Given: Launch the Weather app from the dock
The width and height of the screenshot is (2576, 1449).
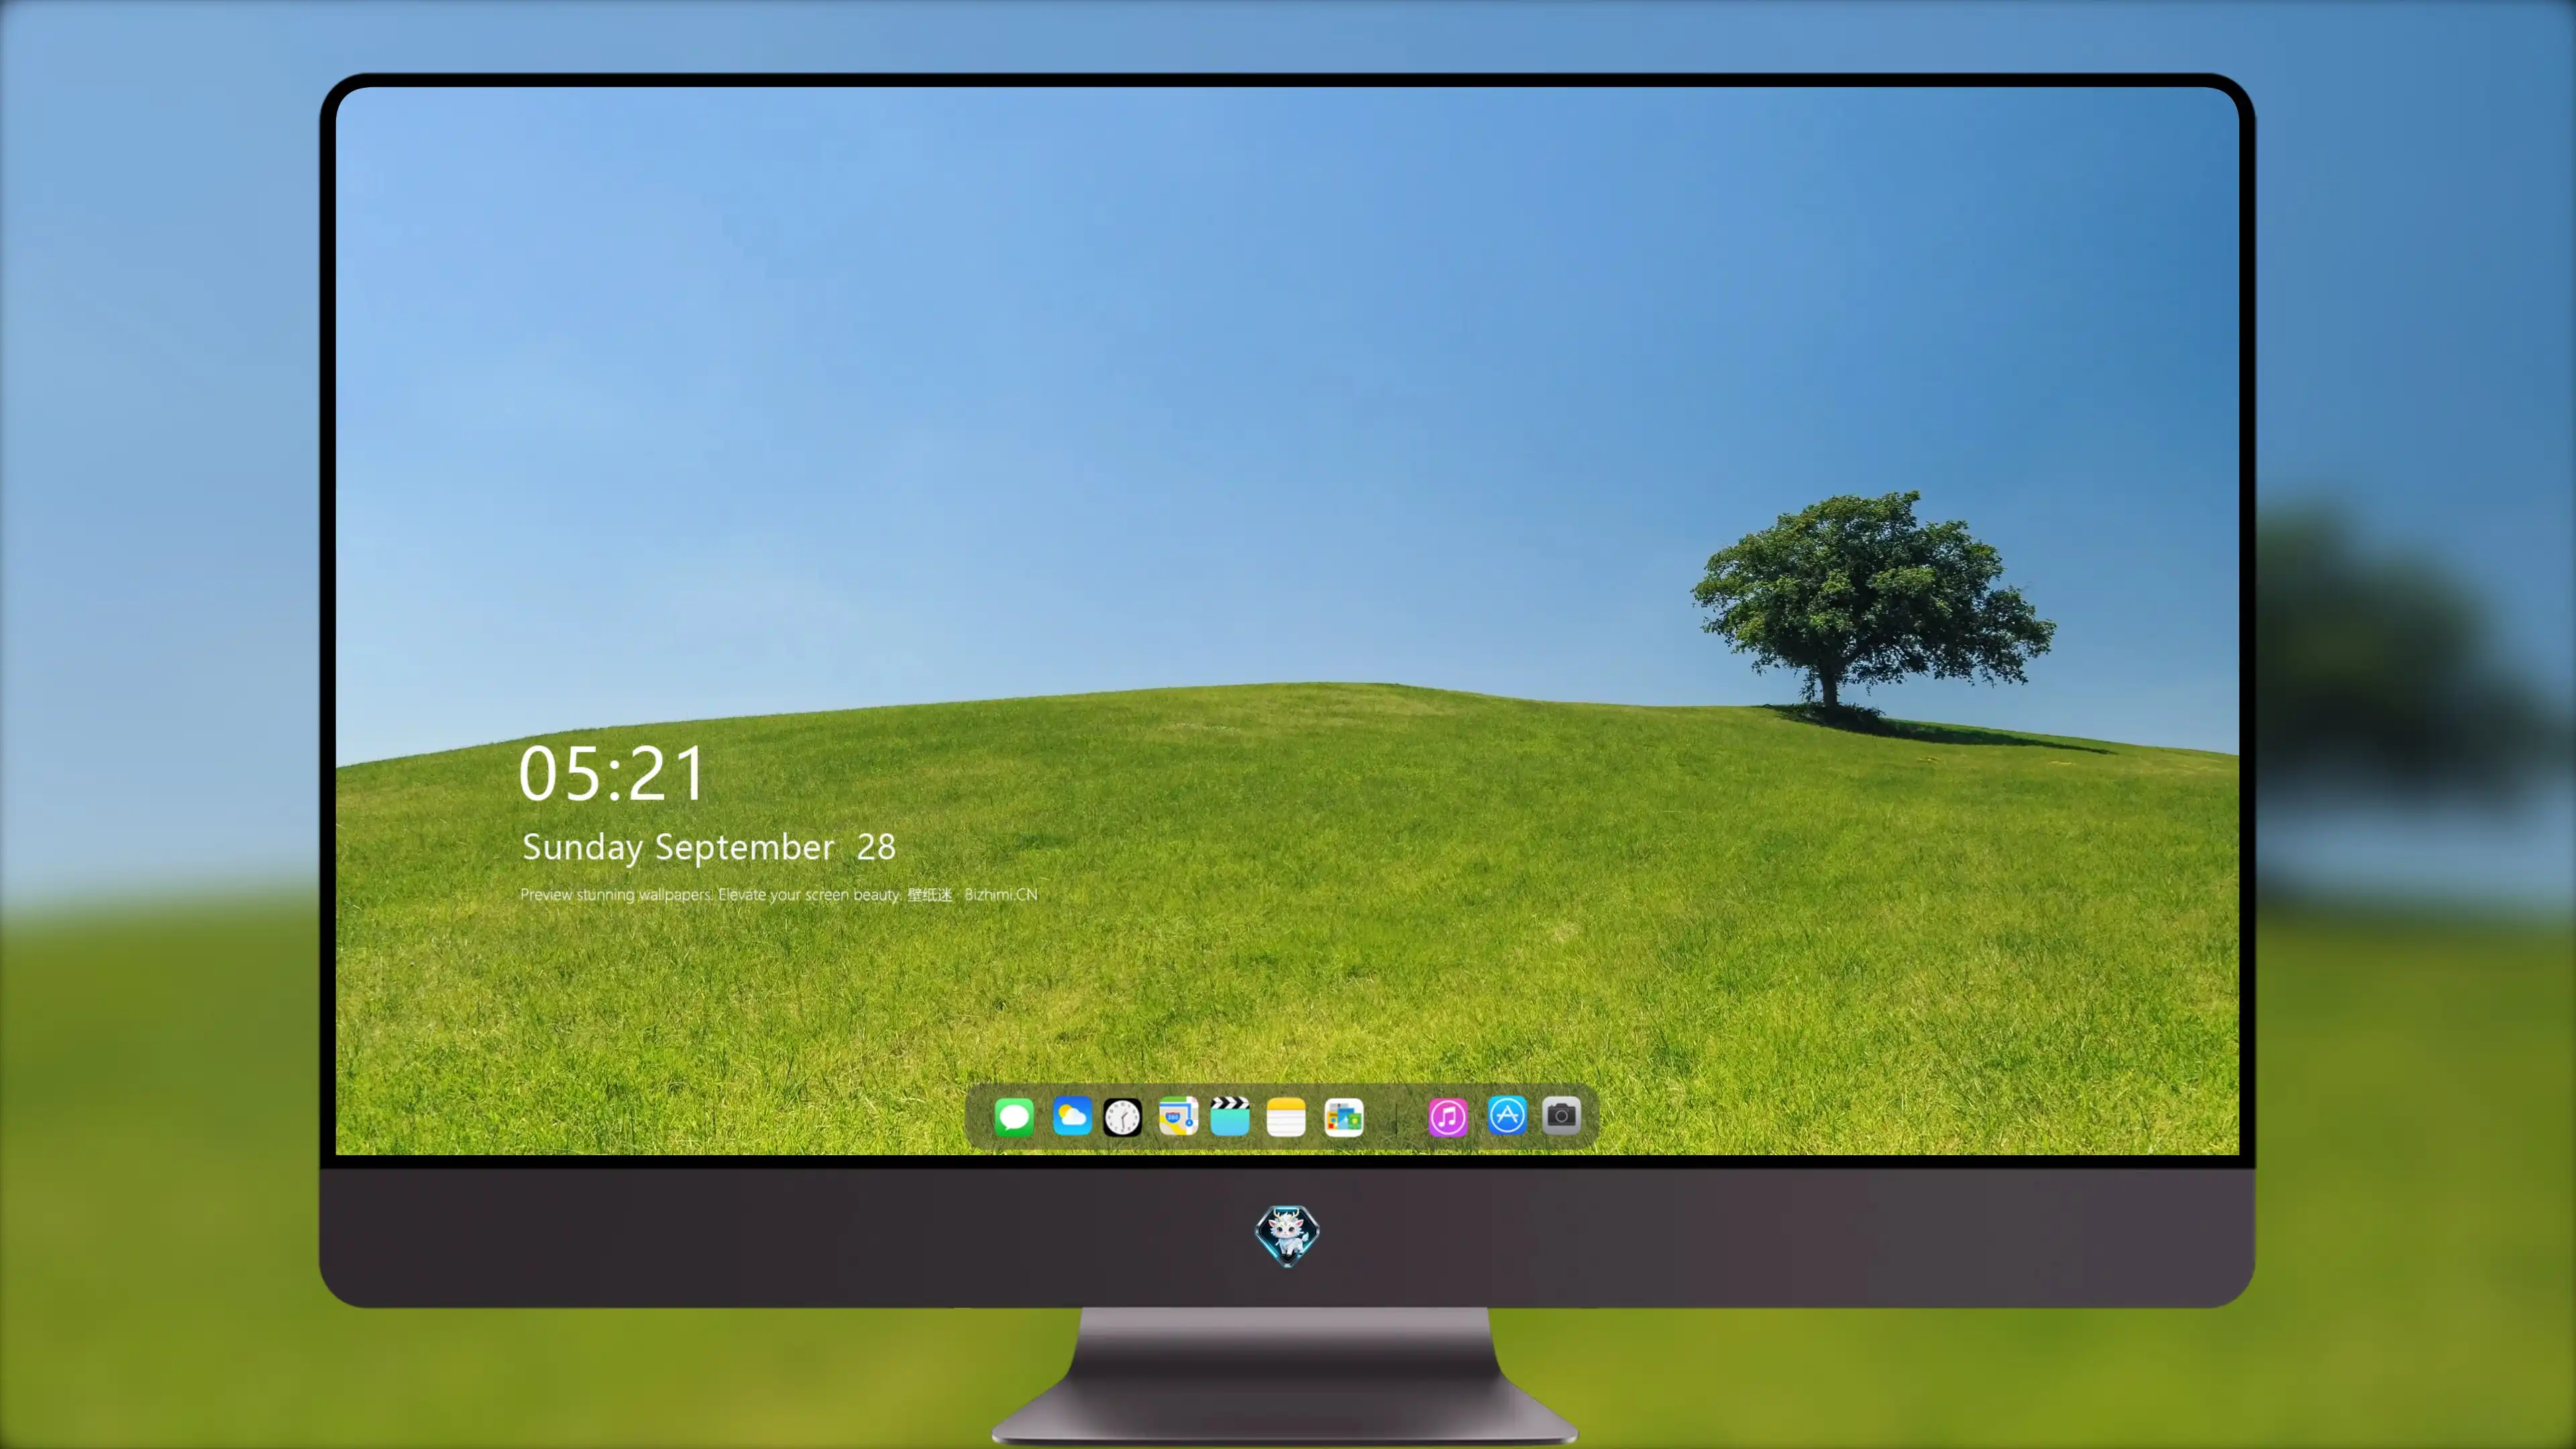Looking at the screenshot, I should (x=1071, y=1117).
